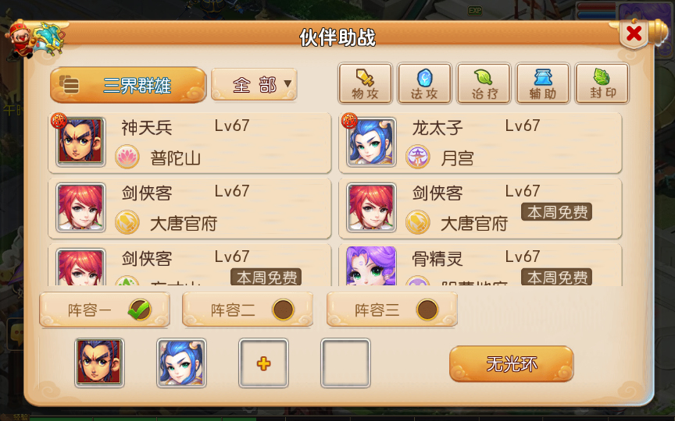Choose the free-this-week 剑侠客 in the right column

pyautogui.click(x=480, y=208)
